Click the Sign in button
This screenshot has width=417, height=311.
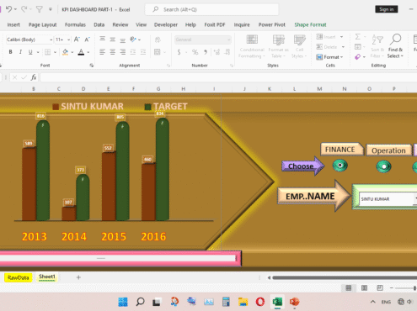[x=387, y=9]
